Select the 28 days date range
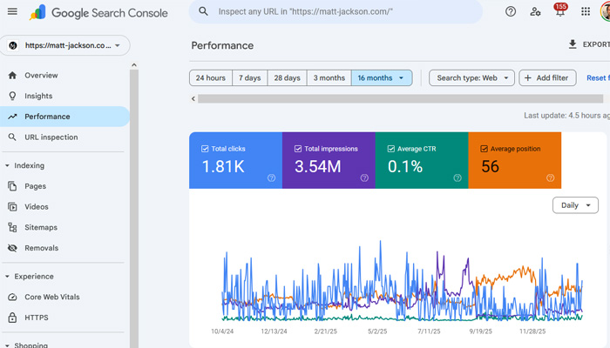 click(x=287, y=78)
